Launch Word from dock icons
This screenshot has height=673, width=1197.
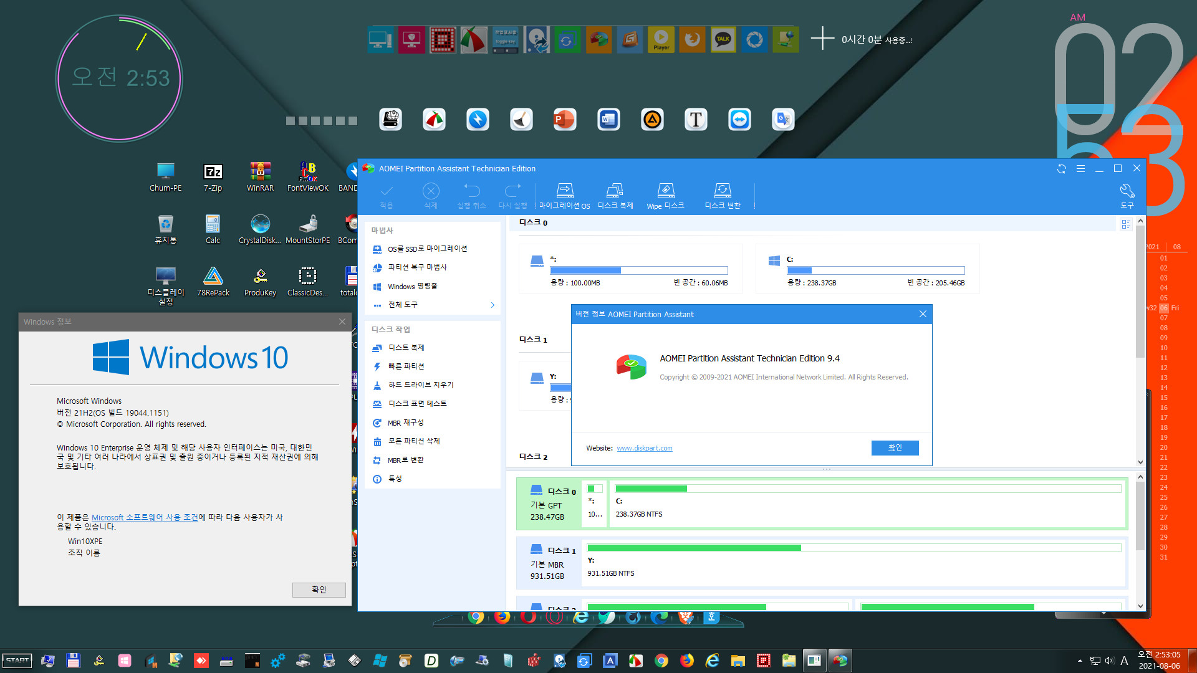(x=608, y=119)
